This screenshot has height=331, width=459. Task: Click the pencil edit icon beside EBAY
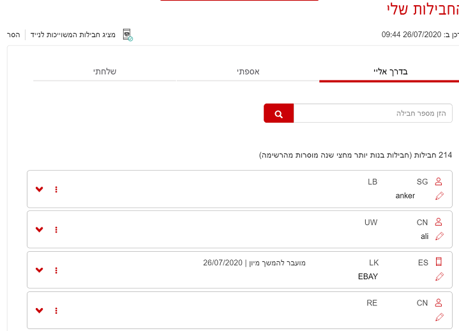pos(439,277)
